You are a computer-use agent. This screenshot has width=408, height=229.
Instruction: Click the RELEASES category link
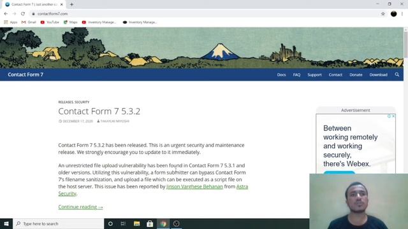click(x=66, y=102)
